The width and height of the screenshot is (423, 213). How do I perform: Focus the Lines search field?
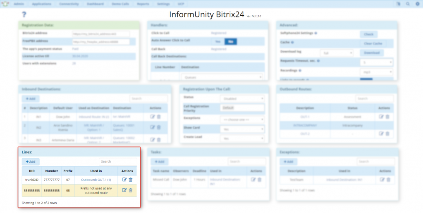point(118,161)
